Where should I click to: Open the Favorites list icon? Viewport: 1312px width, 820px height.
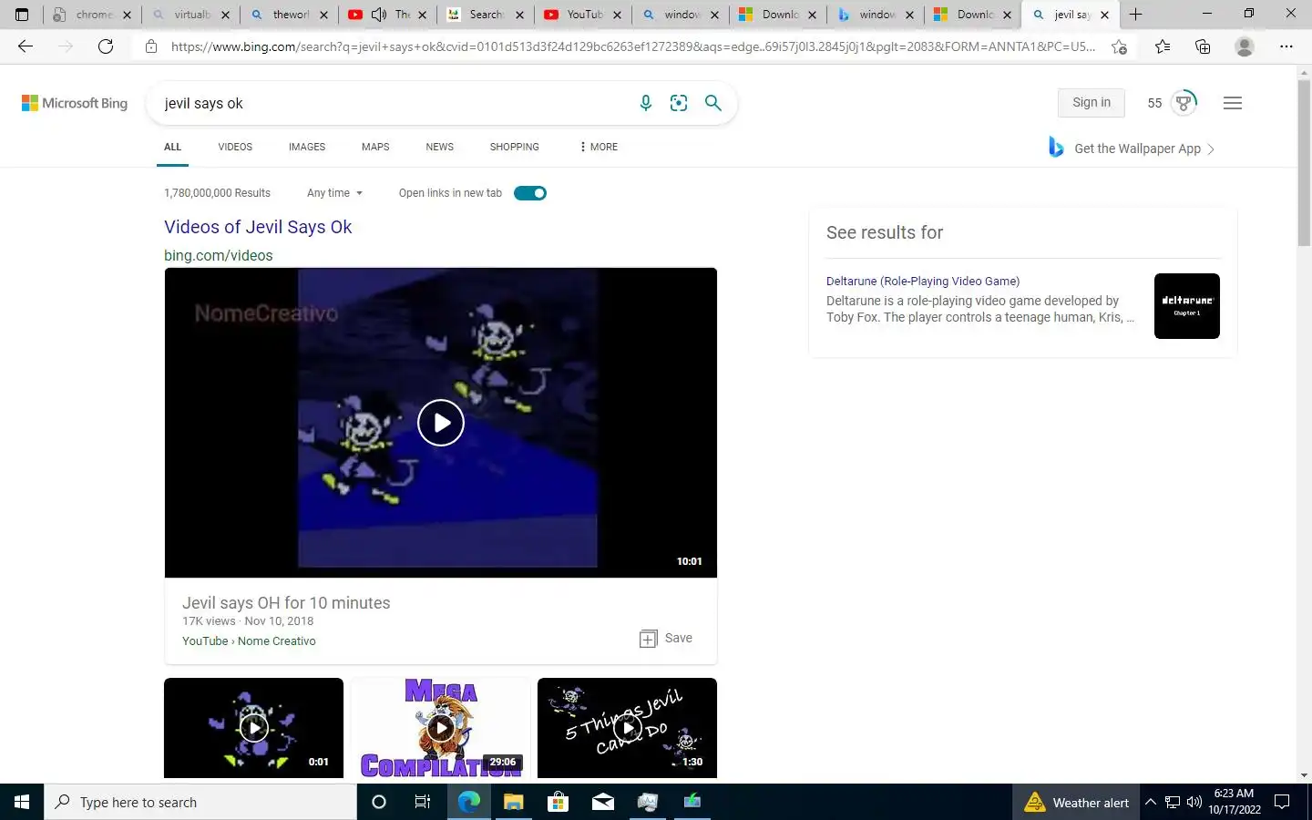coord(1163,46)
